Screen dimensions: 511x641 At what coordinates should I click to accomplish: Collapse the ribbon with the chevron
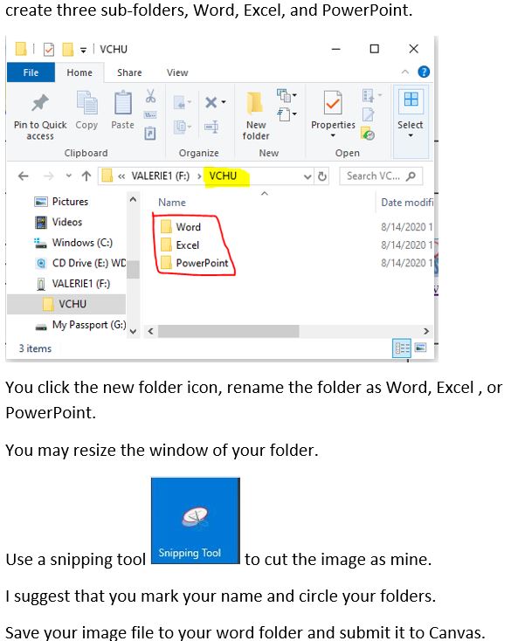pyautogui.click(x=405, y=72)
